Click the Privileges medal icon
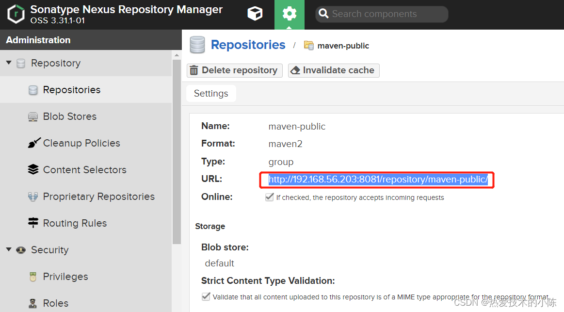 (32, 277)
